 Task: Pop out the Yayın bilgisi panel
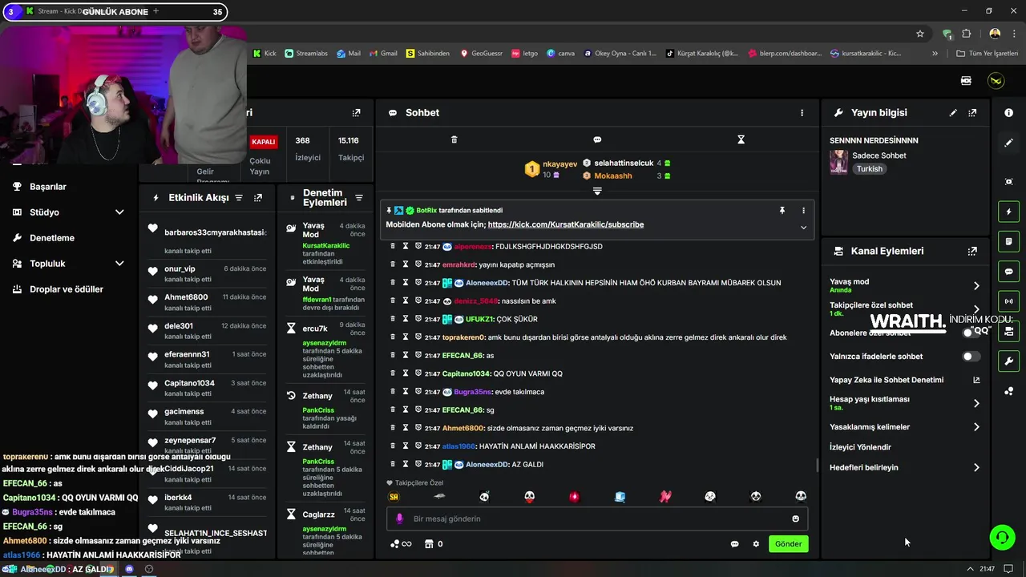(x=972, y=113)
